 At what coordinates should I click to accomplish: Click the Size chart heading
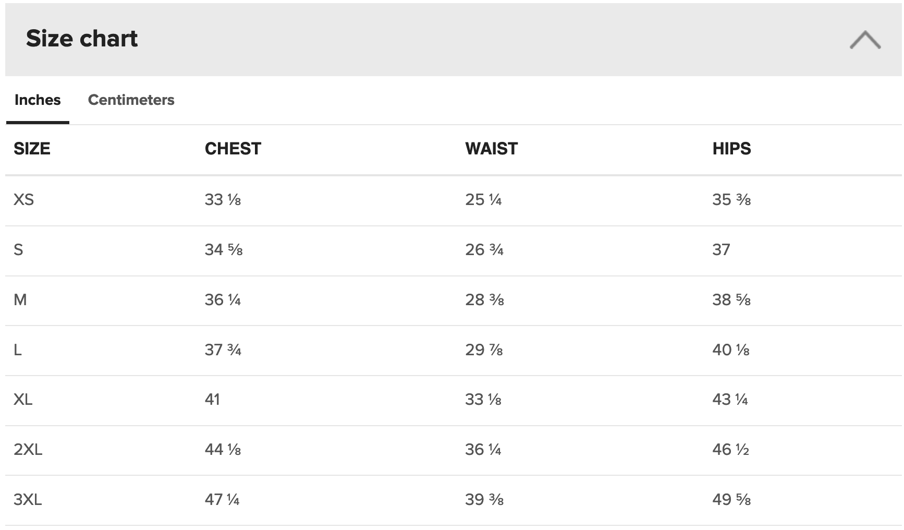82,39
